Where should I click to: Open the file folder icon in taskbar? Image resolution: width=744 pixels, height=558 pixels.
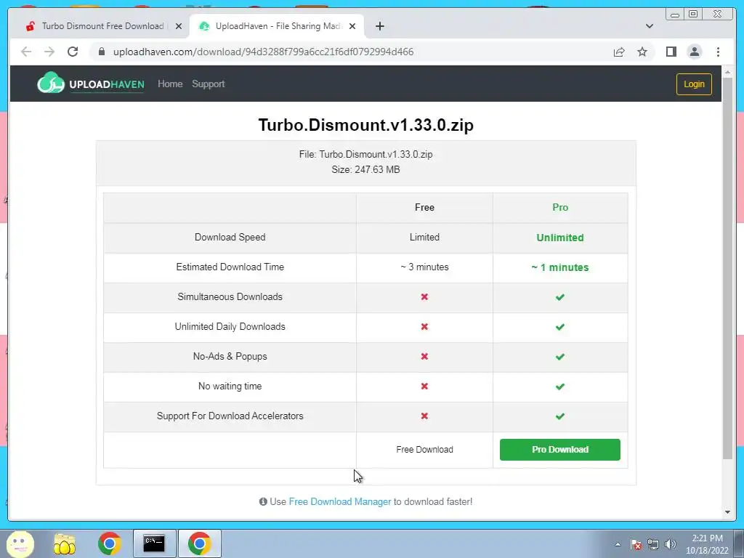click(x=65, y=543)
